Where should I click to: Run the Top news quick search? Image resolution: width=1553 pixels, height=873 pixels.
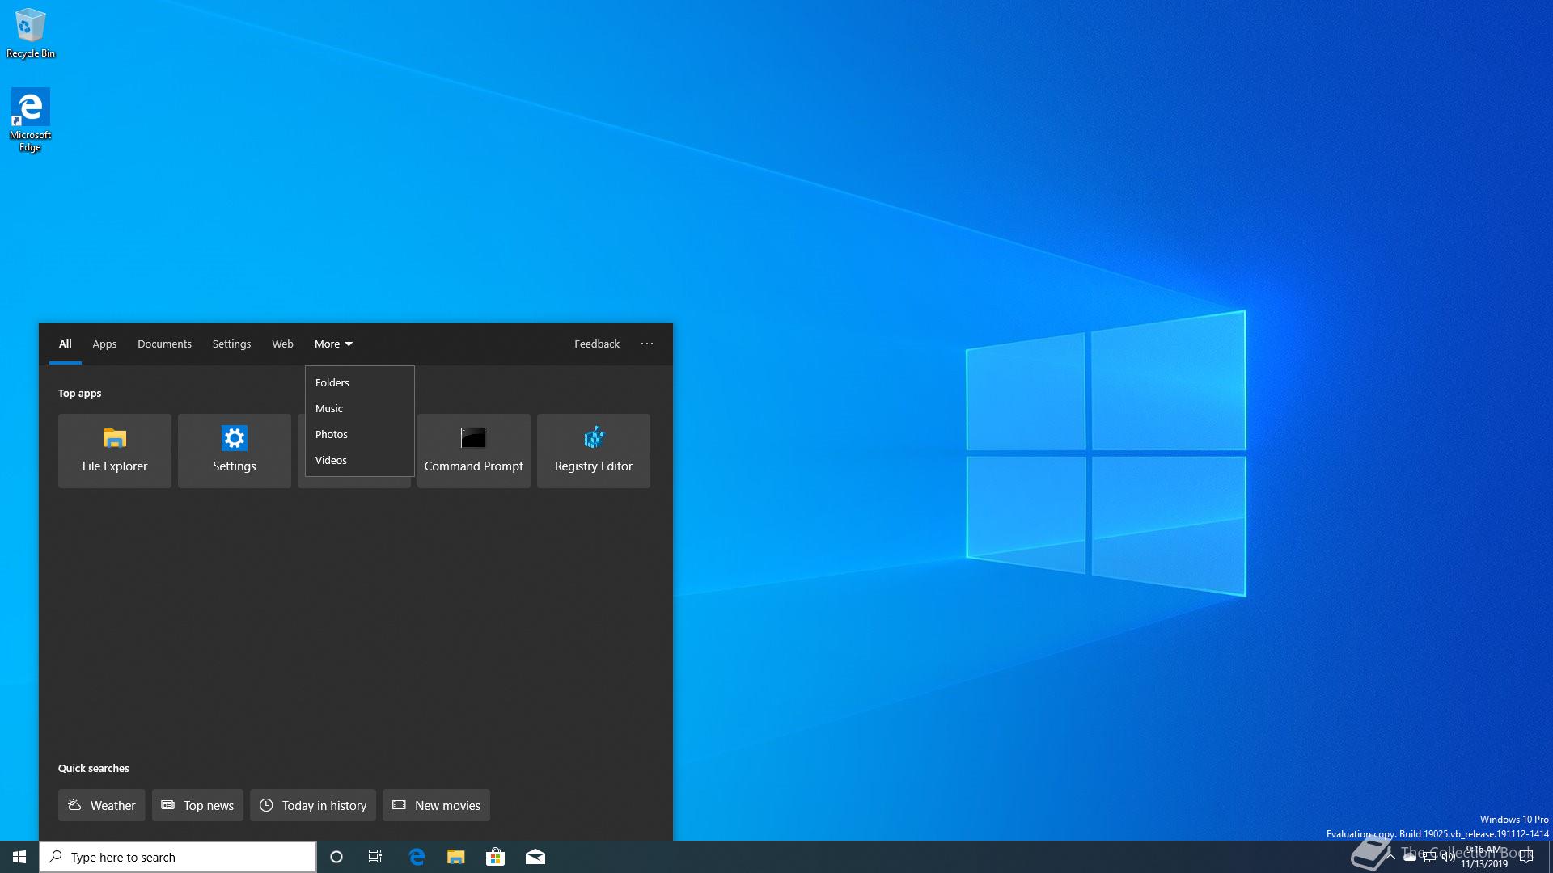[x=197, y=805]
